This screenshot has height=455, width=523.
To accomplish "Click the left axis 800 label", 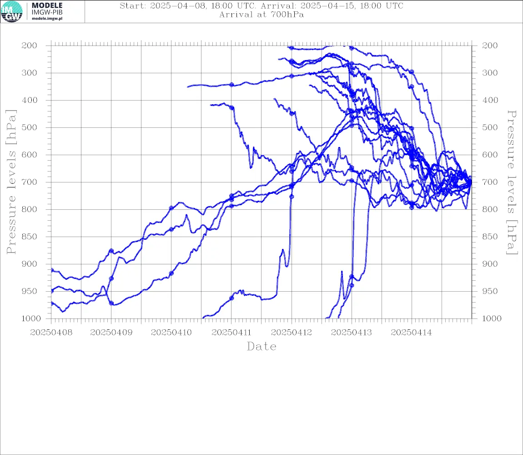I will point(30,209).
